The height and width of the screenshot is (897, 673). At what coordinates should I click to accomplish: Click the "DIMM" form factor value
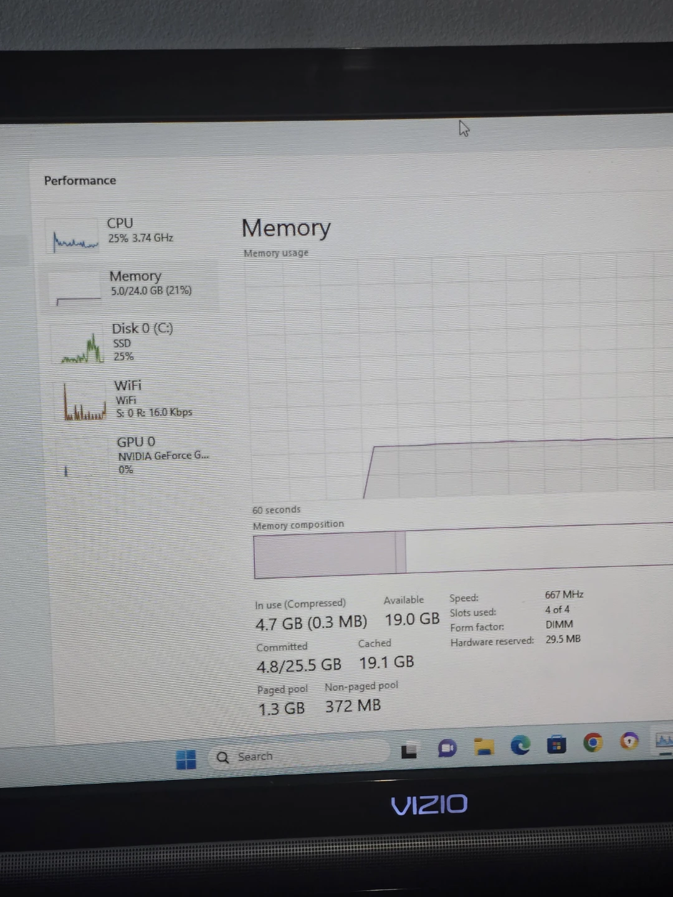pyautogui.click(x=559, y=624)
